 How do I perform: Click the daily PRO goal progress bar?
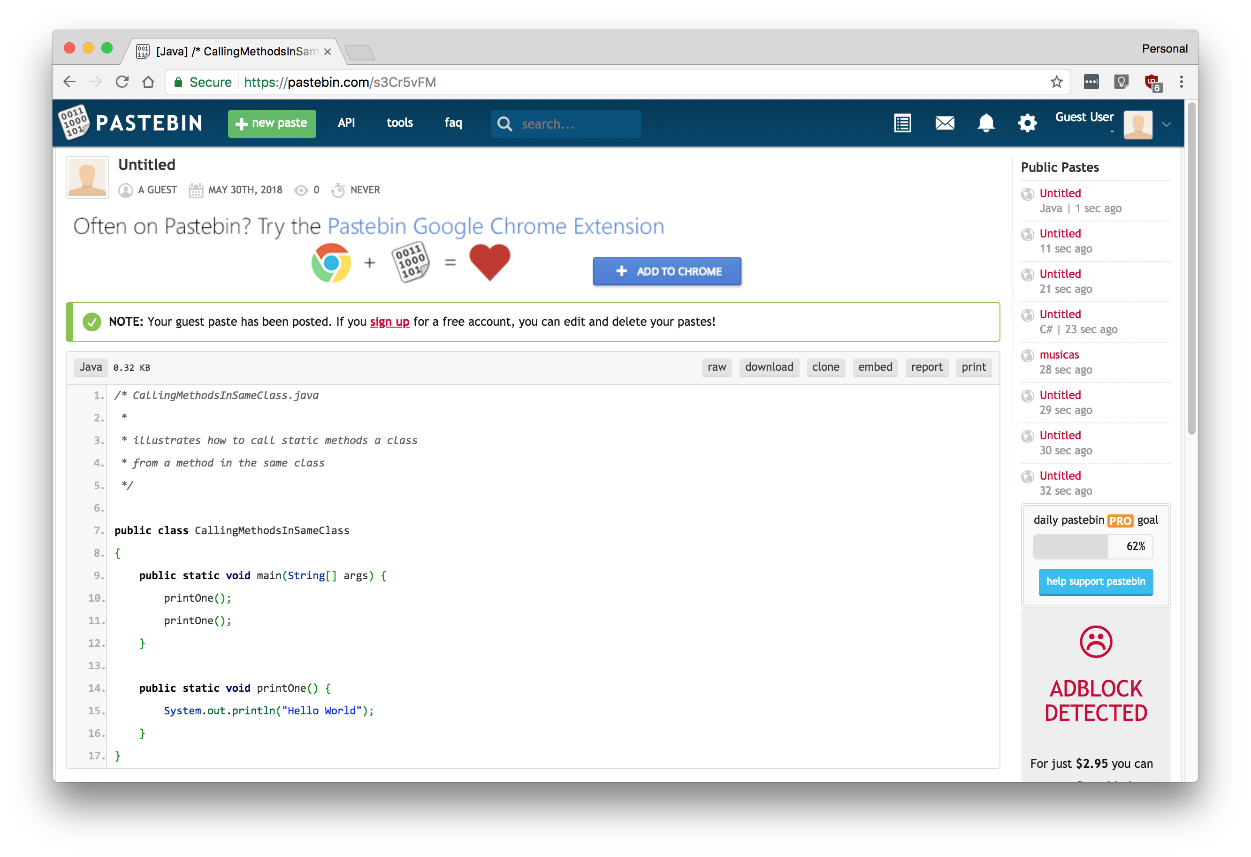coord(1092,546)
